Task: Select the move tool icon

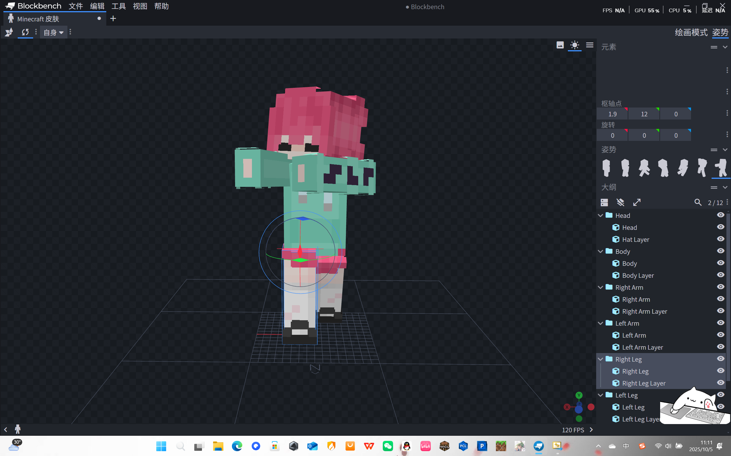Action: 9,32
